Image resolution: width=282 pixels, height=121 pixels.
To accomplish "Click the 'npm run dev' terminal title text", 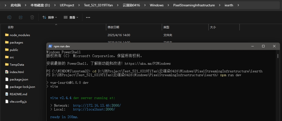I will tap(62, 46).
